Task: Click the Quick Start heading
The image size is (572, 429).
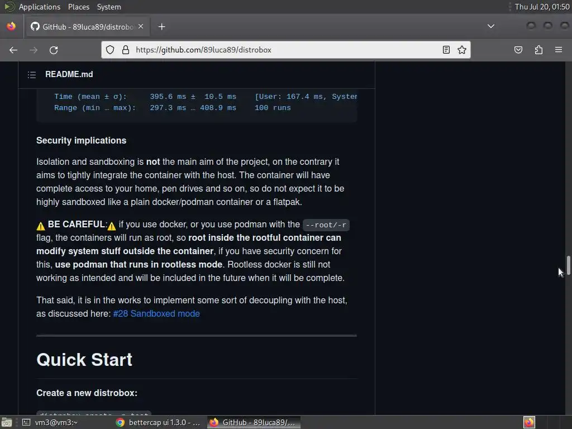Action: point(84,360)
